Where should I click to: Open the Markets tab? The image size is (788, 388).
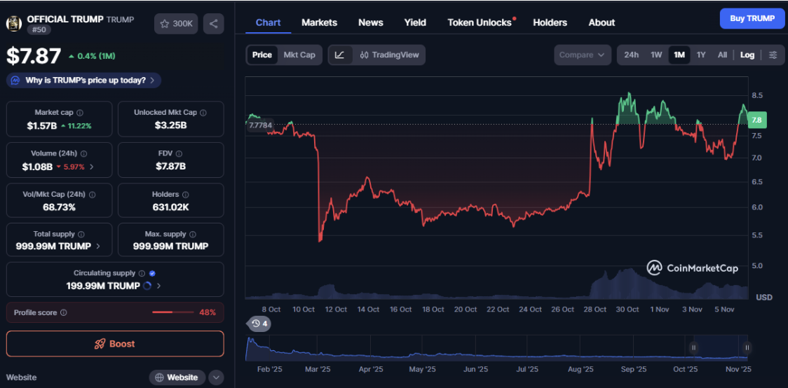coord(320,22)
